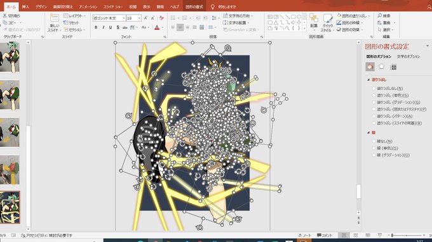Open Text Direction (文字列の方向) dropdown
Viewport: 432px width, 242px height.
tap(238, 16)
